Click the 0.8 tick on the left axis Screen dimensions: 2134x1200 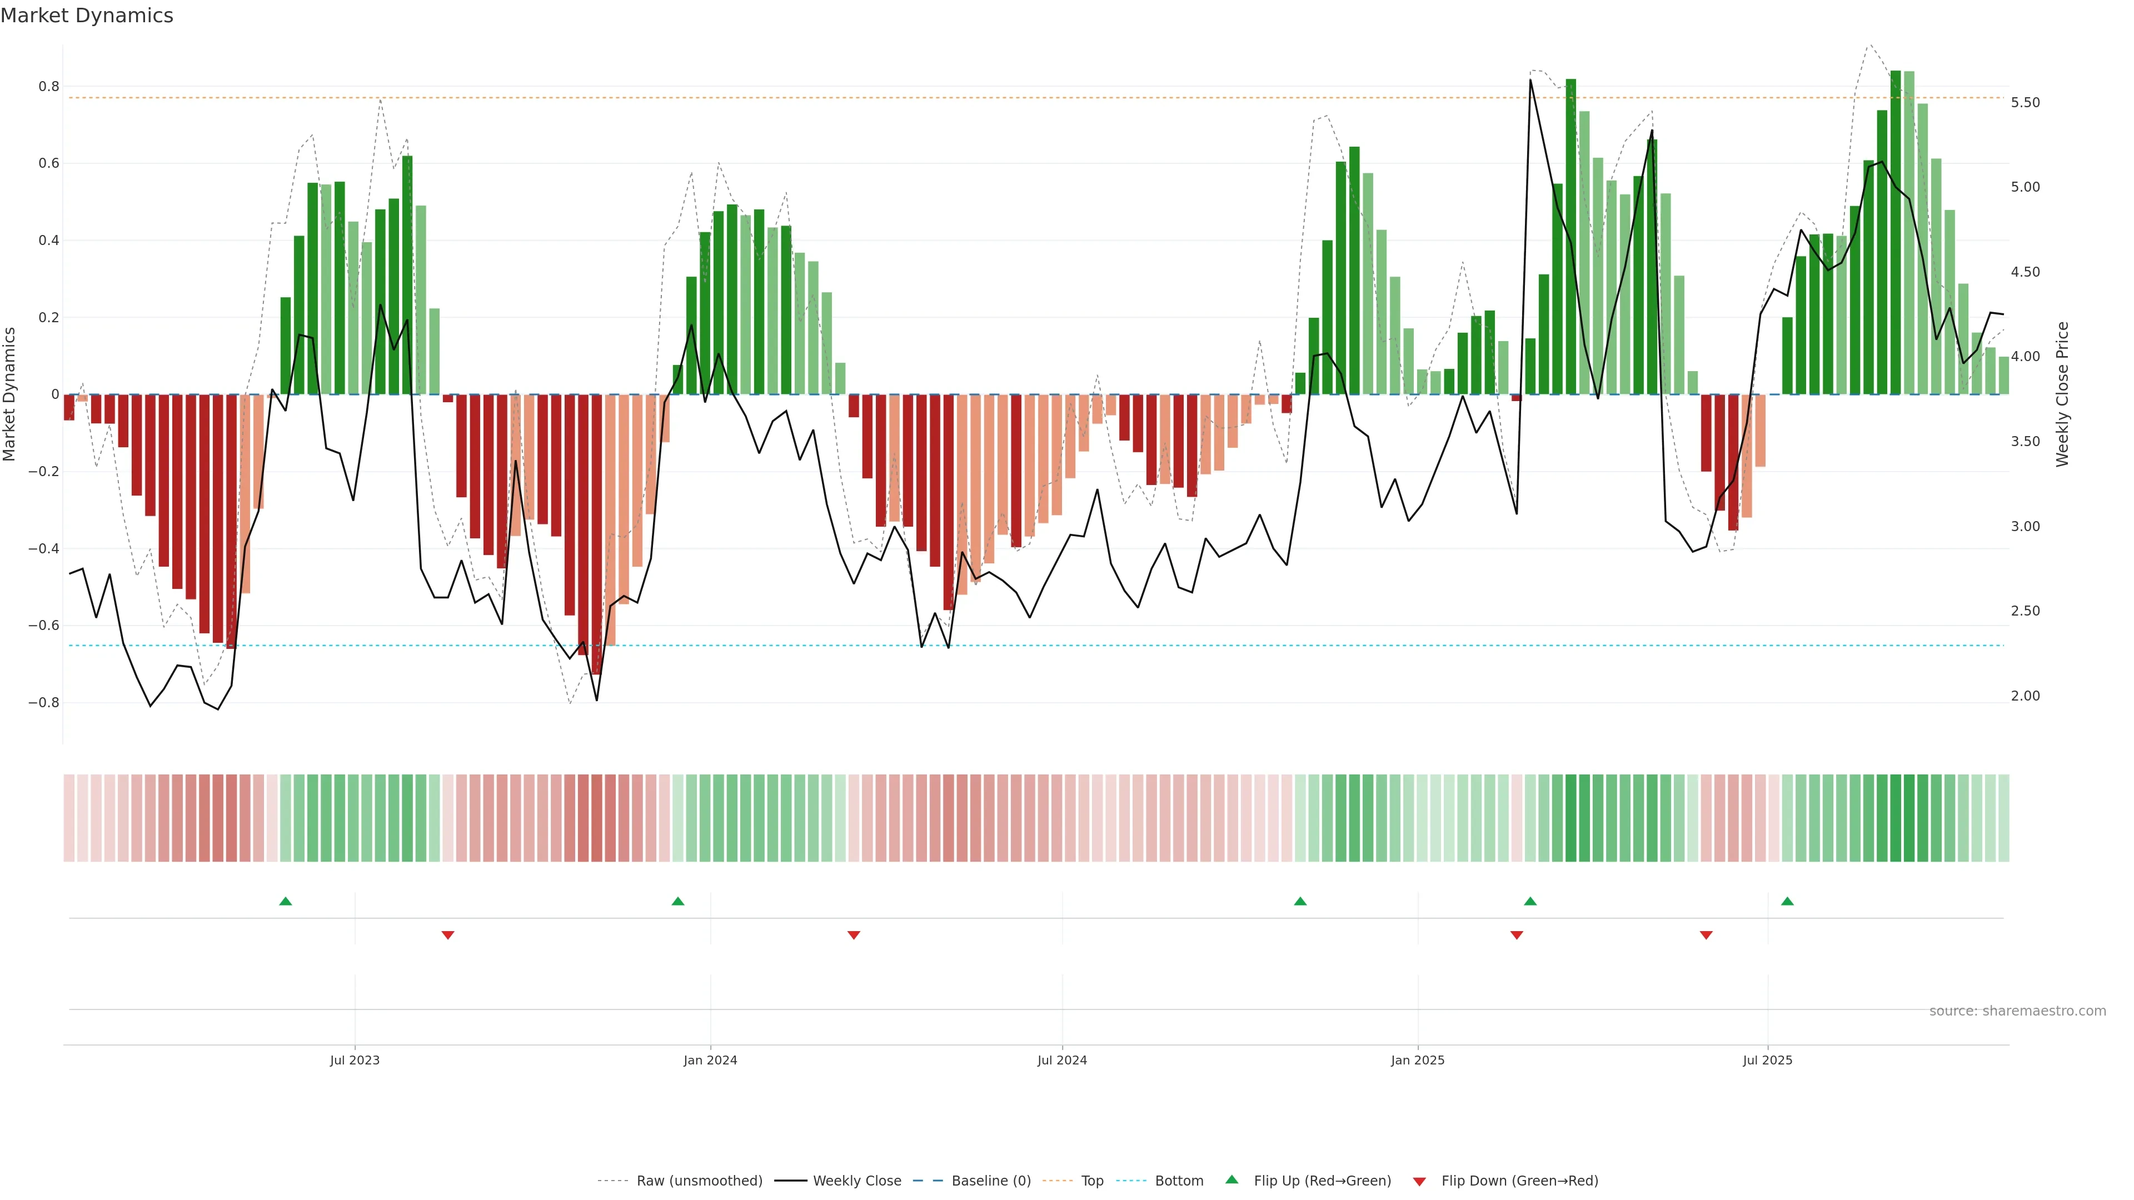(x=49, y=86)
